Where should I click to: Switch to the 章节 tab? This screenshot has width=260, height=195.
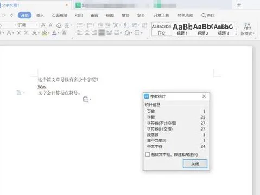pyautogui.click(x=125, y=15)
